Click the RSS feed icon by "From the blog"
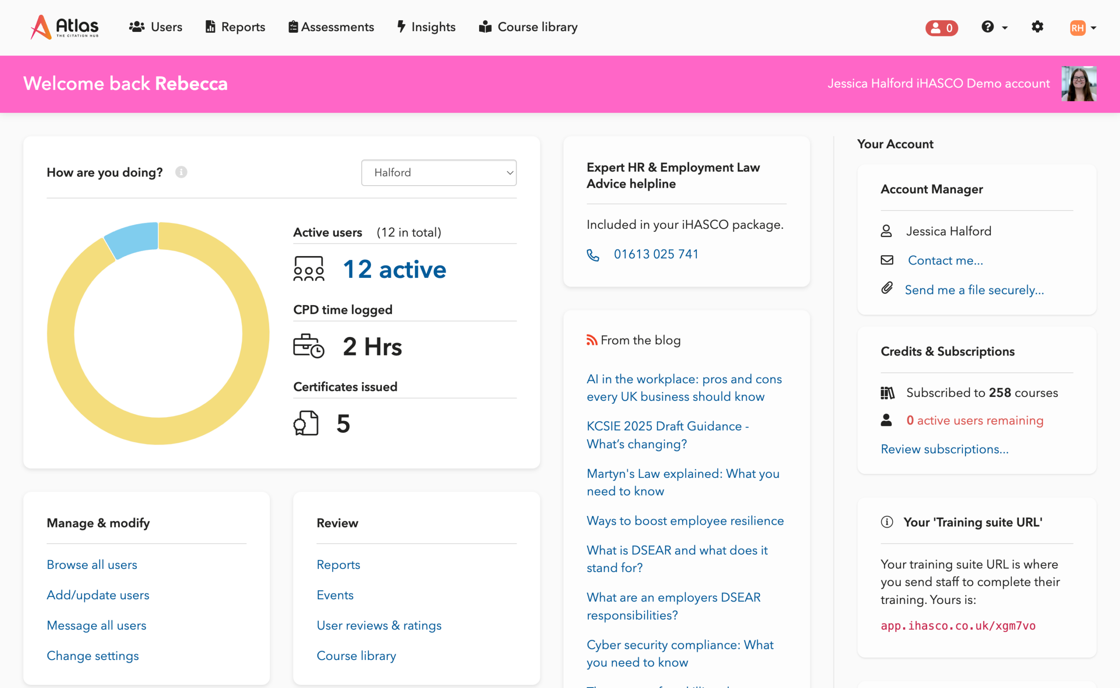This screenshot has height=688, width=1120. pyautogui.click(x=591, y=340)
